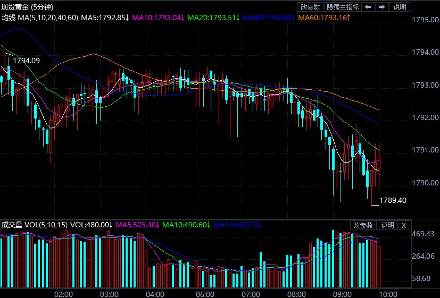Click the volume MA10:490.60 label
440x298 pixels.
pos(186,225)
